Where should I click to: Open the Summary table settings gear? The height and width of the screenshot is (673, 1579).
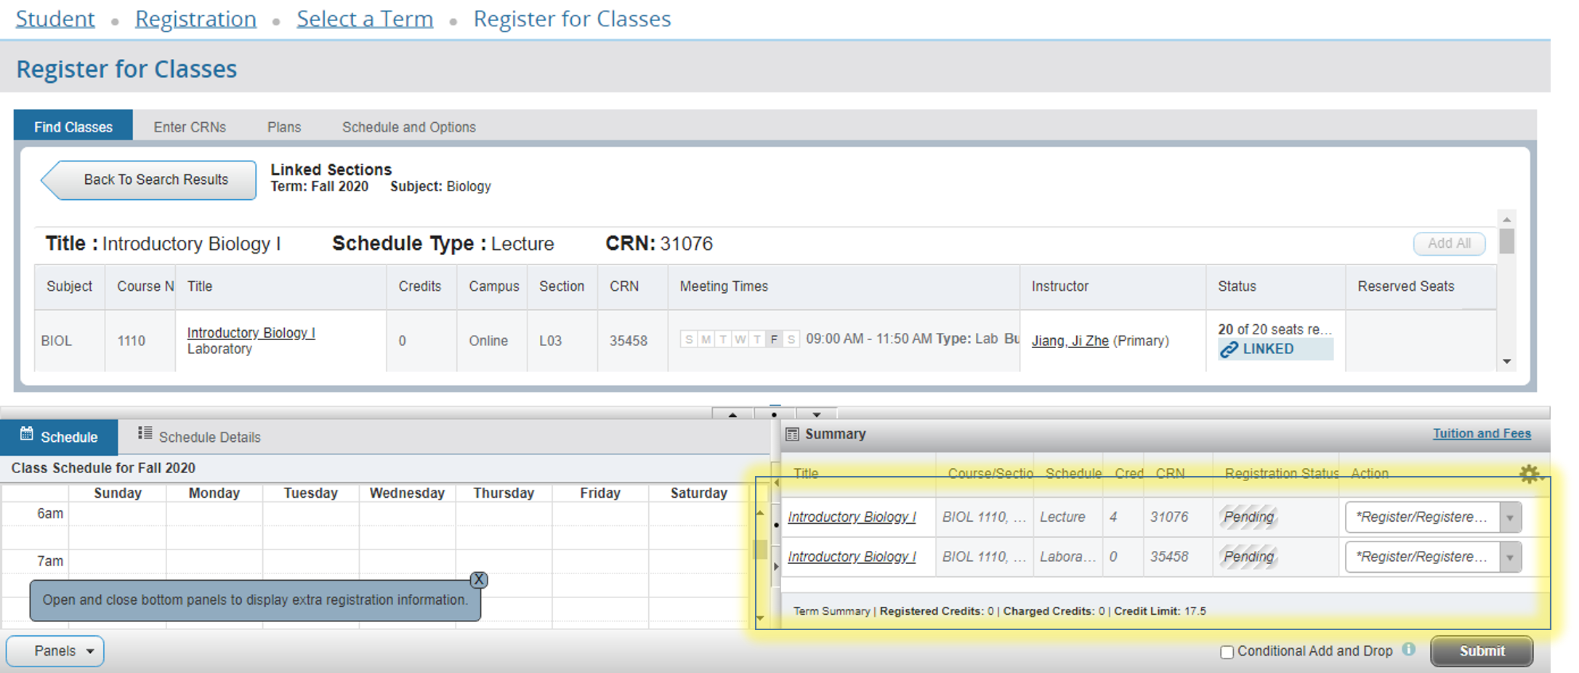1529,474
